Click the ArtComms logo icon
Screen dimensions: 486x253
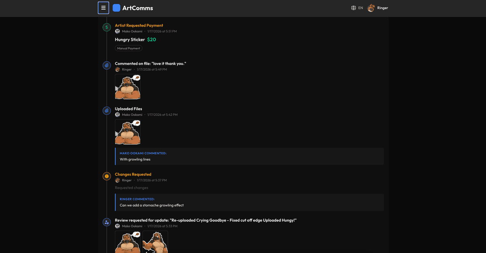(117, 7)
